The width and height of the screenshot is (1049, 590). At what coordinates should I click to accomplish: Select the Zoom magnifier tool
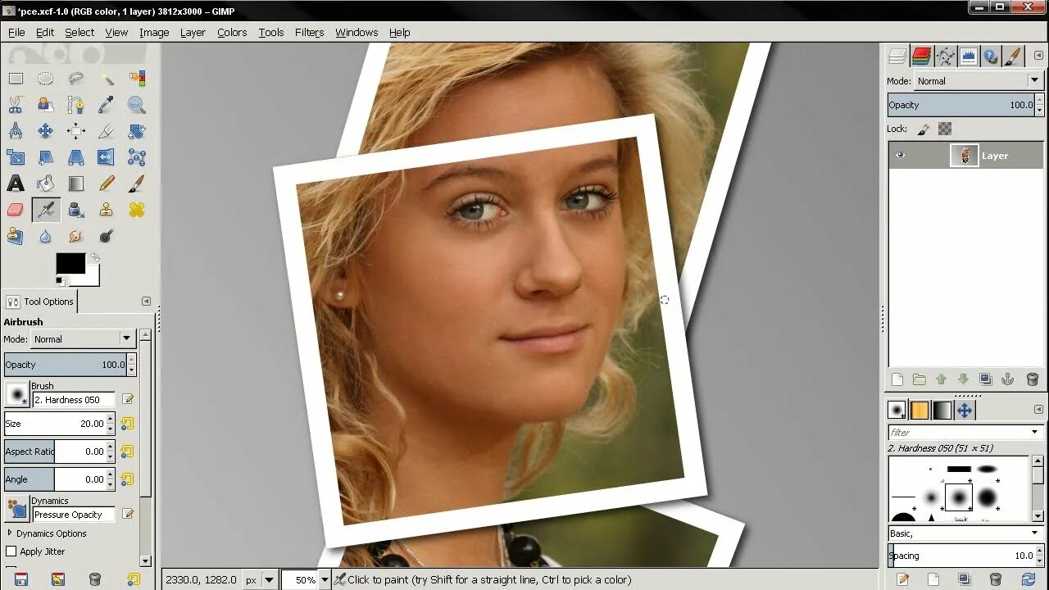[x=137, y=105]
